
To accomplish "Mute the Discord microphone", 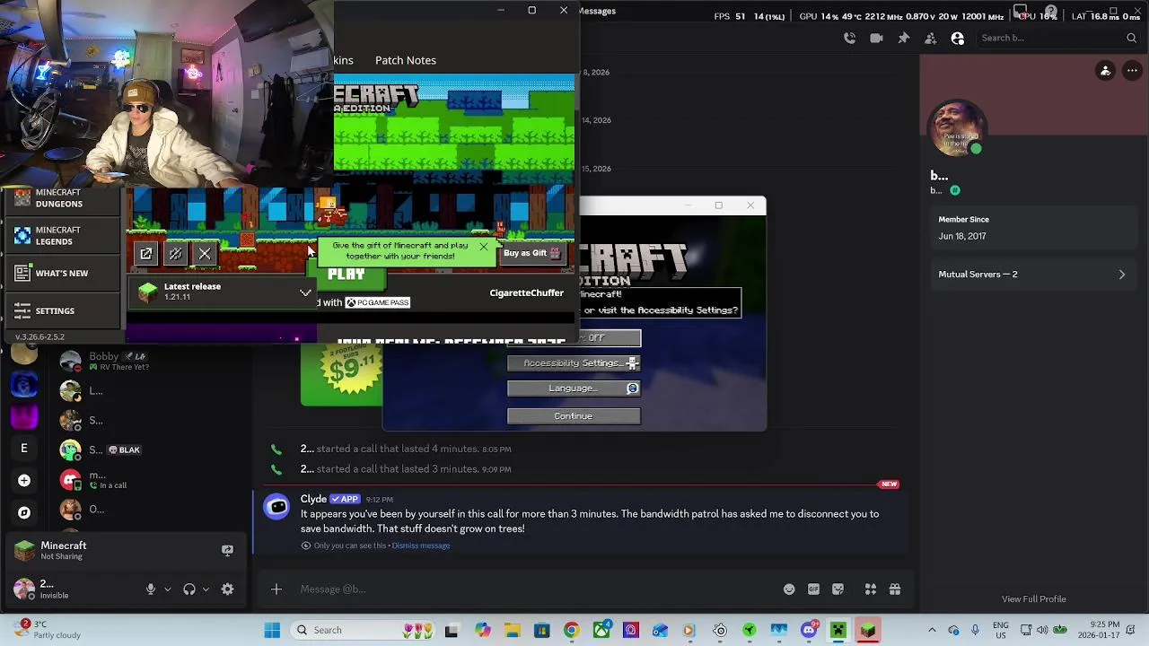I will (x=151, y=589).
